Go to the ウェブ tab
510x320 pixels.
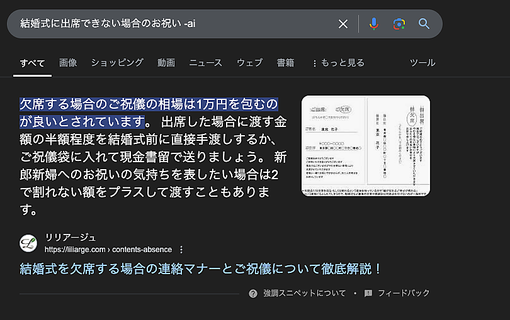click(249, 63)
